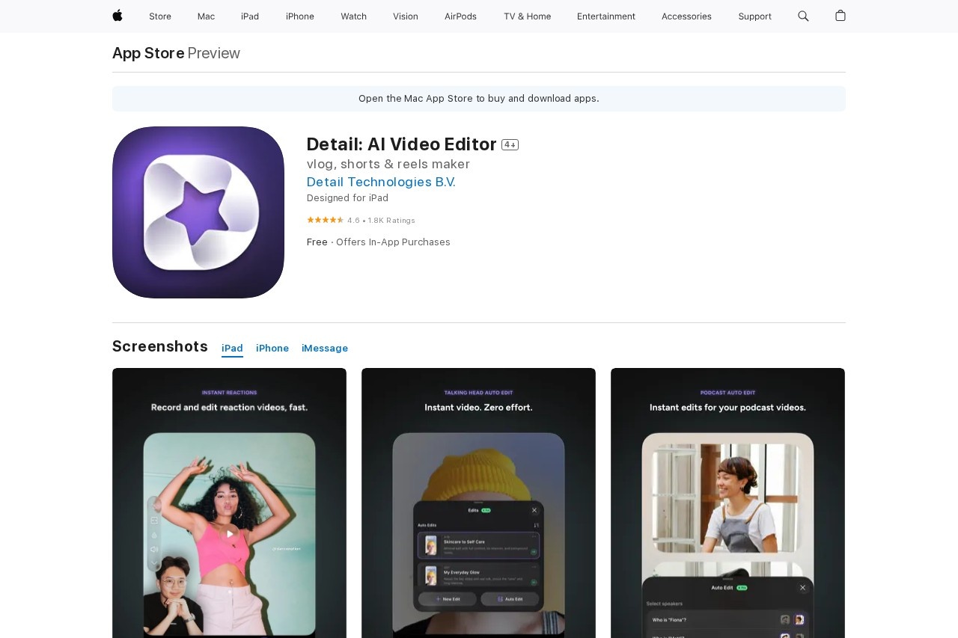This screenshot has width=958, height=638.
Task: Click App Store heading link
Action: [x=148, y=53]
